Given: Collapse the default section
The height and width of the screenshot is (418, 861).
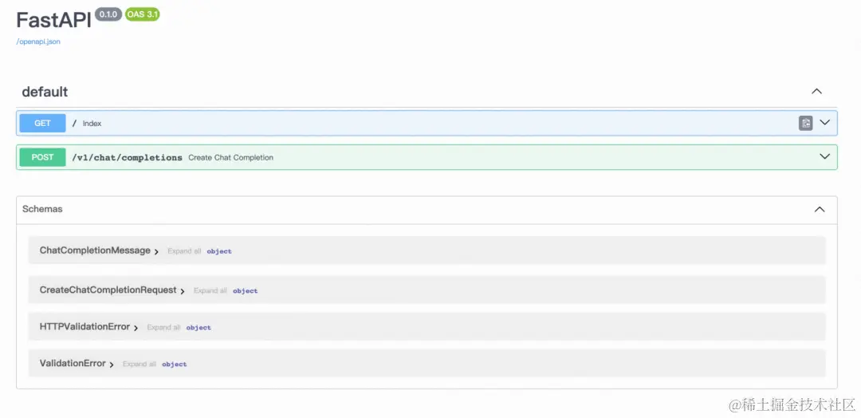Looking at the screenshot, I should tap(817, 91).
